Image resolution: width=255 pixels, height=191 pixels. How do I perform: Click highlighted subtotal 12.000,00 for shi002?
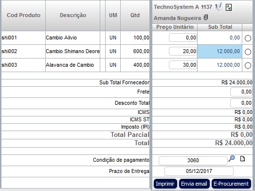point(219,52)
